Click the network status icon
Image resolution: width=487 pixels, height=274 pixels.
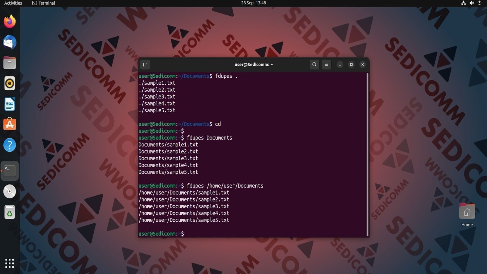[463, 3]
